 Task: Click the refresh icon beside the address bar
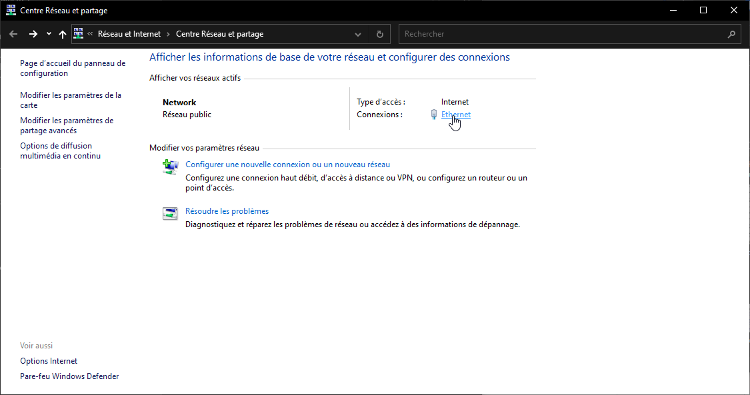pos(379,34)
